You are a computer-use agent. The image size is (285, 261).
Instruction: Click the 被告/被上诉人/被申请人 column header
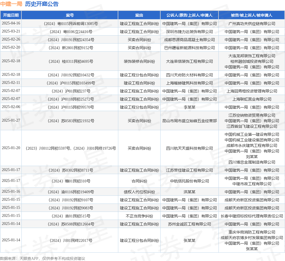(x=252, y=15)
